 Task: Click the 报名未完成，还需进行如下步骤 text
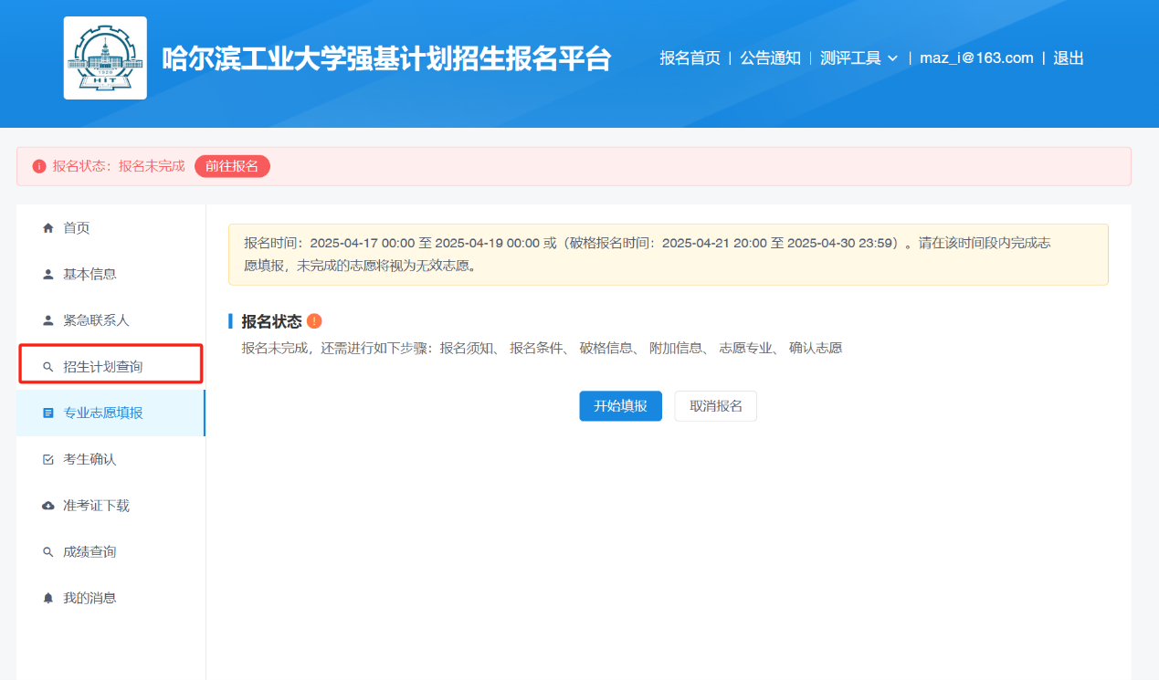click(x=542, y=348)
